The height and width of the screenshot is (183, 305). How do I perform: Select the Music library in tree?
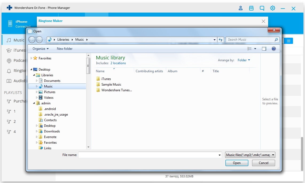pyautogui.click(x=48, y=86)
